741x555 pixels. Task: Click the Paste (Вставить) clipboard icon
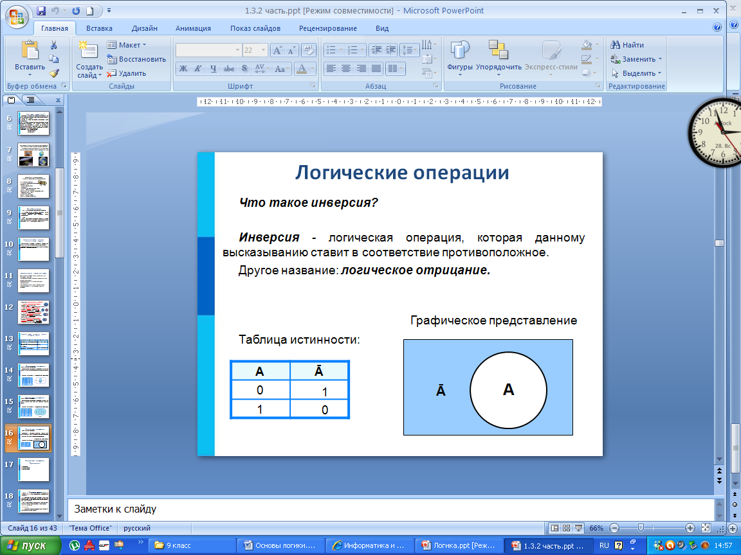click(x=30, y=50)
